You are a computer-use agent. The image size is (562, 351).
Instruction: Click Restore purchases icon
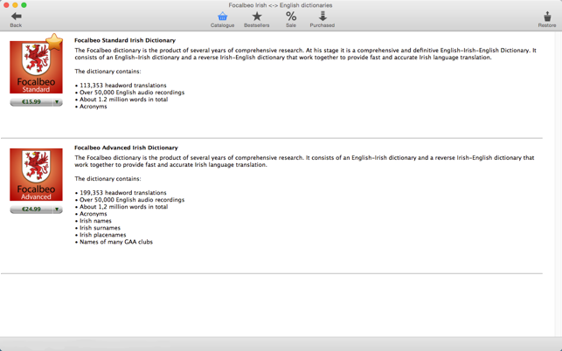tap(547, 19)
